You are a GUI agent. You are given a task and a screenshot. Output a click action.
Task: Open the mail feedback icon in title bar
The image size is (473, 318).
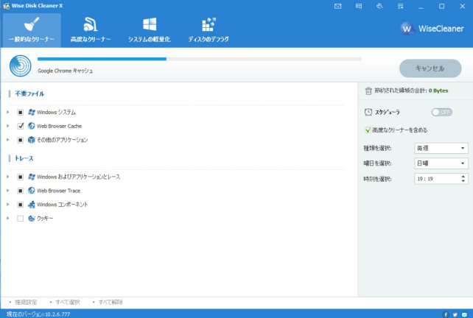coord(338,7)
